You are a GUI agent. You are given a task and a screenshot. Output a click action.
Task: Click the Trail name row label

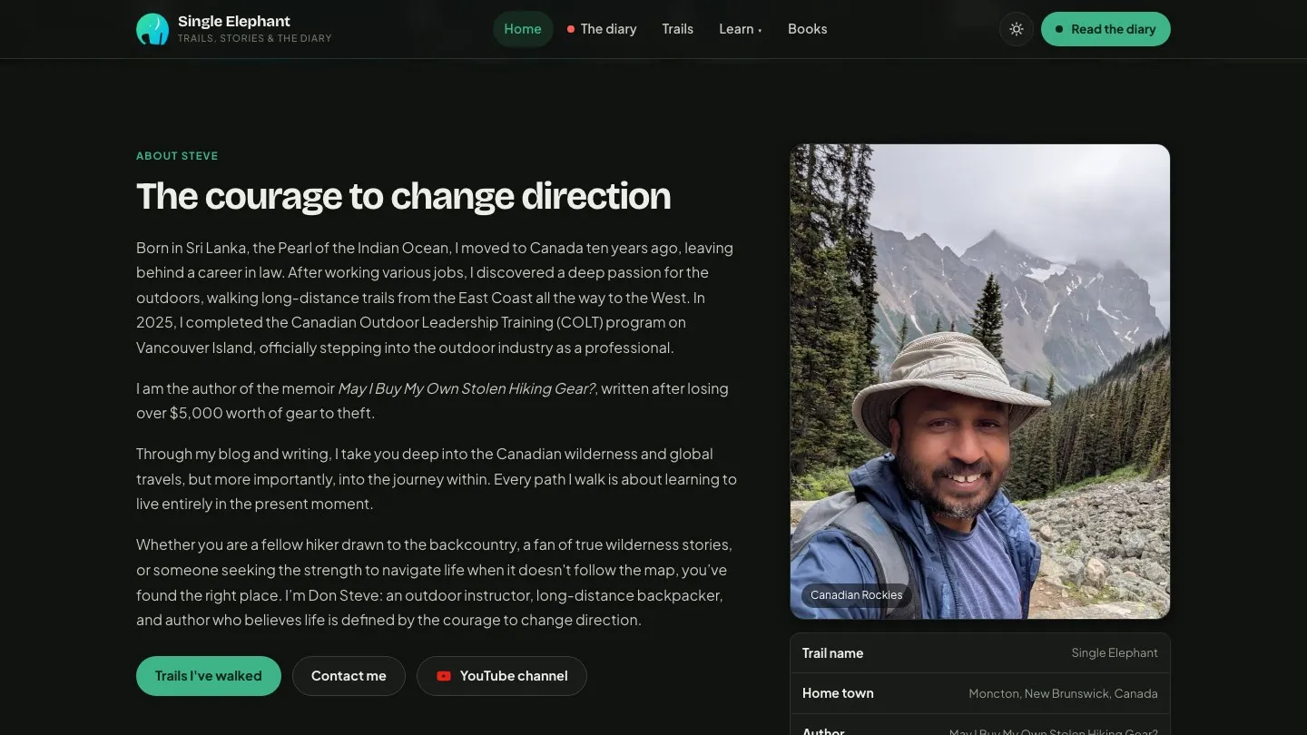tap(832, 653)
